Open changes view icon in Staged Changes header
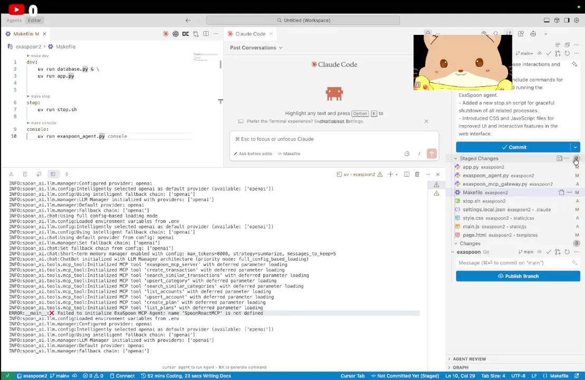This screenshot has width=585, height=380. [x=559, y=158]
